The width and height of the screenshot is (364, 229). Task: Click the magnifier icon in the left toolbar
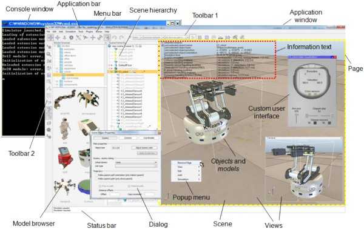(x=49, y=54)
